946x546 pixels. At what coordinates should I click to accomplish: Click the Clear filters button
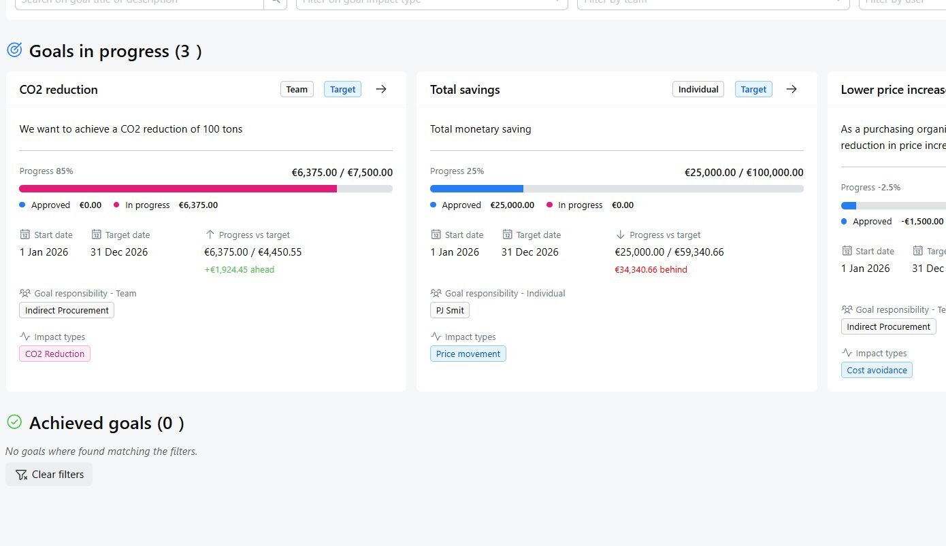pos(49,475)
